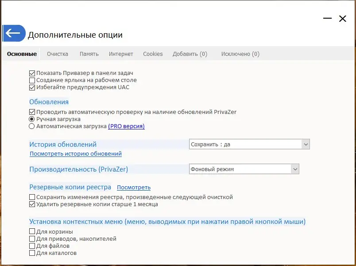The width and height of the screenshot is (356, 266).
Task: Expand 'Фоновый режим' performance dropdown
Action: (244, 169)
